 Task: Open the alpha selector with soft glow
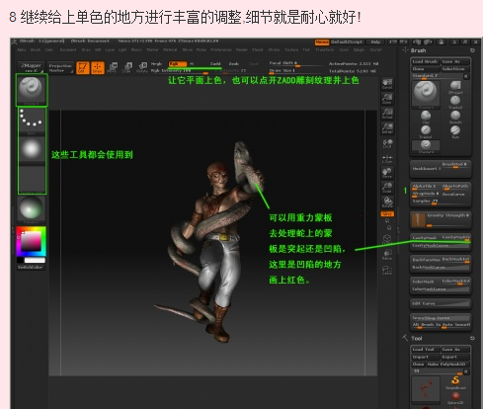(x=32, y=150)
